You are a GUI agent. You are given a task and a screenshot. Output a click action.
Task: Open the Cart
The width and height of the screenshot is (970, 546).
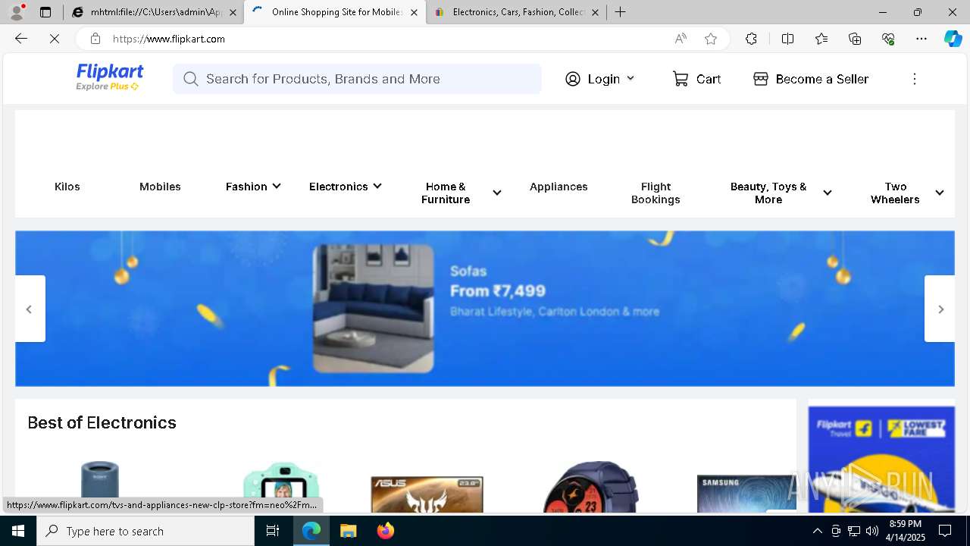pos(696,79)
